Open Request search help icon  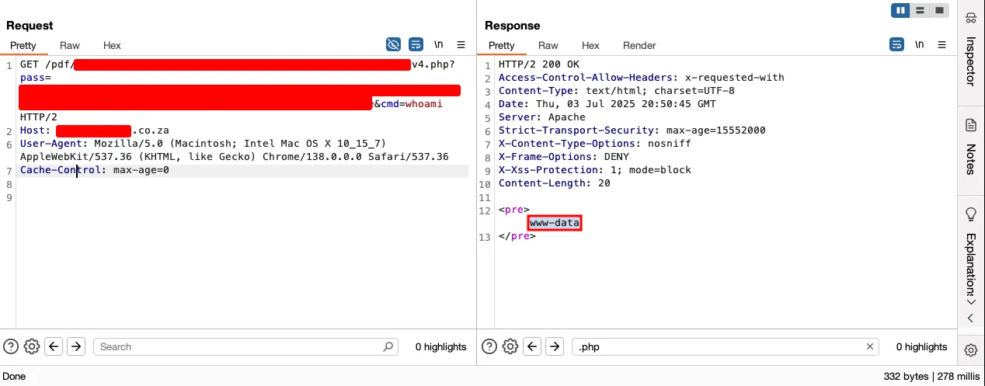[11, 346]
